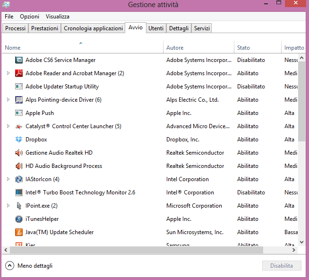Click the IPoint.exe mouse pointer icon

coord(19,206)
